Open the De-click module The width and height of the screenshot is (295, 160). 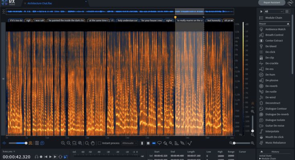click(x=269, y=52)
